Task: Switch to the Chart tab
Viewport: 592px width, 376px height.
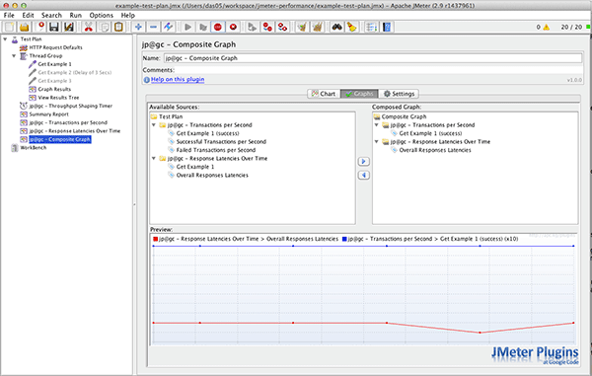Action: tap(324, 94)
